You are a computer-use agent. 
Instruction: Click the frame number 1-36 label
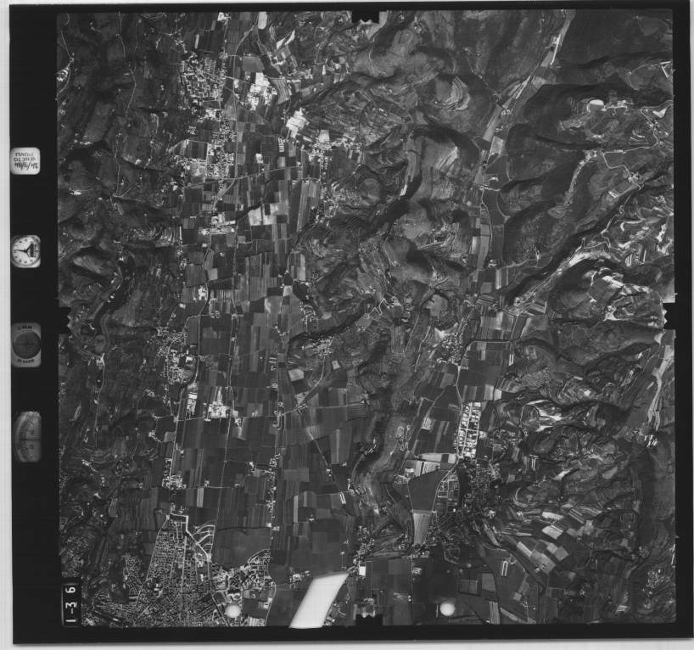click(73, 600)
